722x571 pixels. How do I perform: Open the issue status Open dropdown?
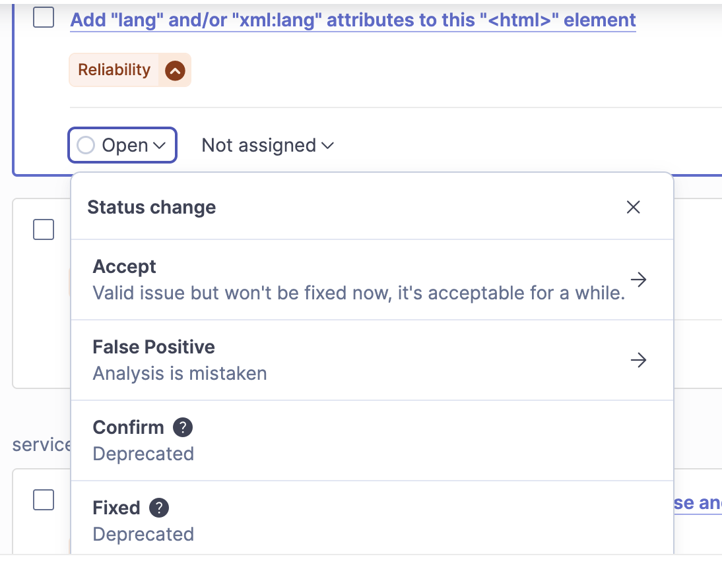[x=121, y=145]
